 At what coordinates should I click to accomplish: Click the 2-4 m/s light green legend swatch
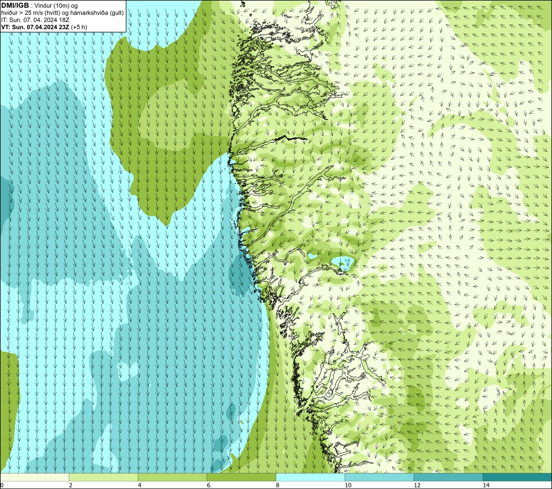coord(104,477)
